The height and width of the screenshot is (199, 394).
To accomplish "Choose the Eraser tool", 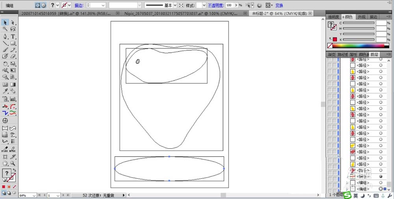I will tap(13, 56).
